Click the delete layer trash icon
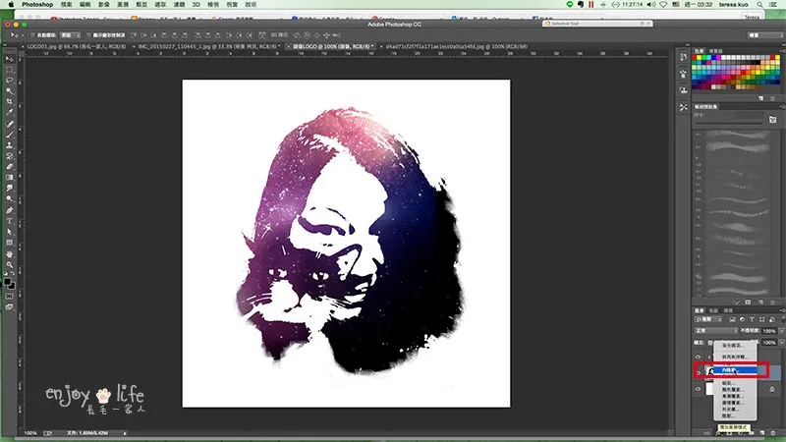 (x=772, y=432)
